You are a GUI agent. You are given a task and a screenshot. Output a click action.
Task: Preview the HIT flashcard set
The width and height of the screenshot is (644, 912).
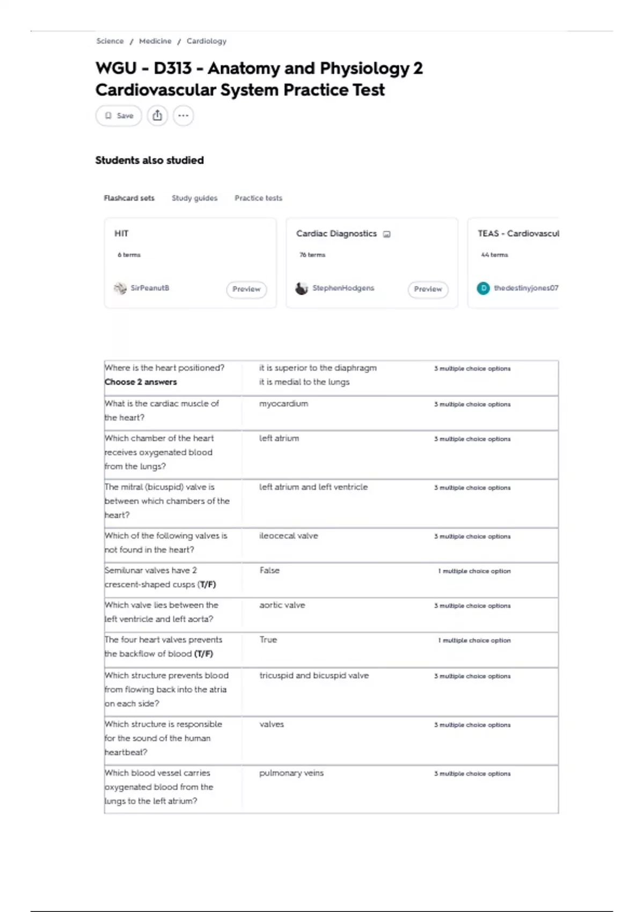coord(246,289)
